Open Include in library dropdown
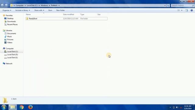 [x=23, y=10]
